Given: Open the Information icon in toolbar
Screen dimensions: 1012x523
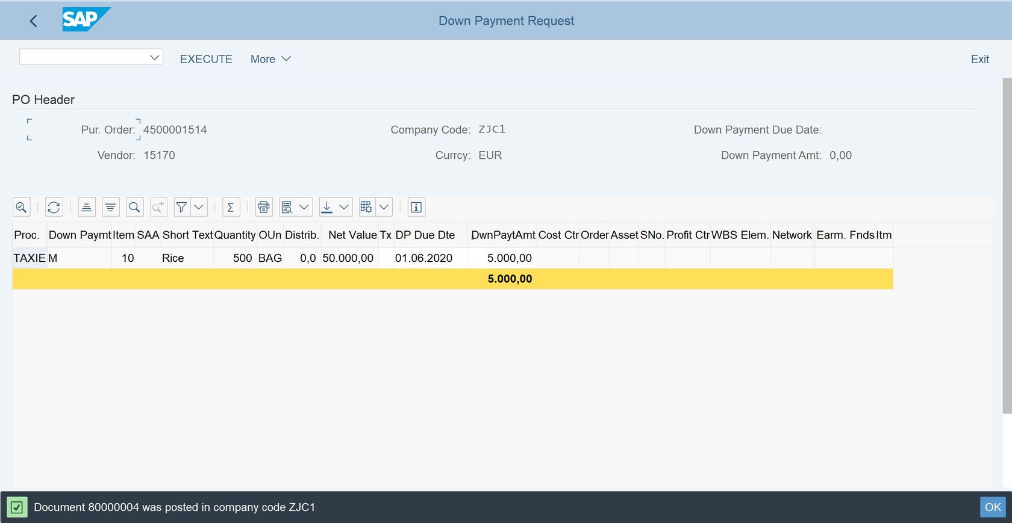Looking at the screenshot, I should tap(416, 207).
